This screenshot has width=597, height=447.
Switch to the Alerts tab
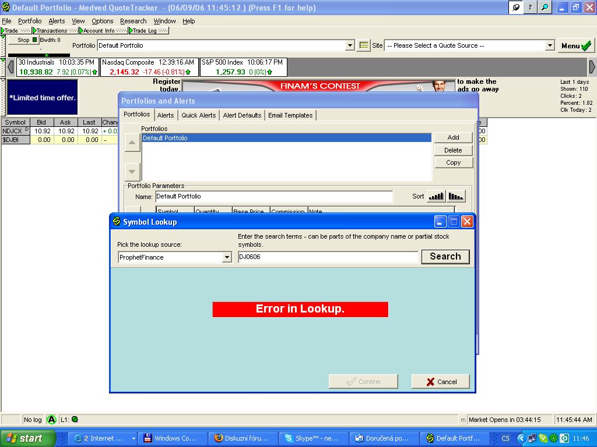tap(165, 115)
